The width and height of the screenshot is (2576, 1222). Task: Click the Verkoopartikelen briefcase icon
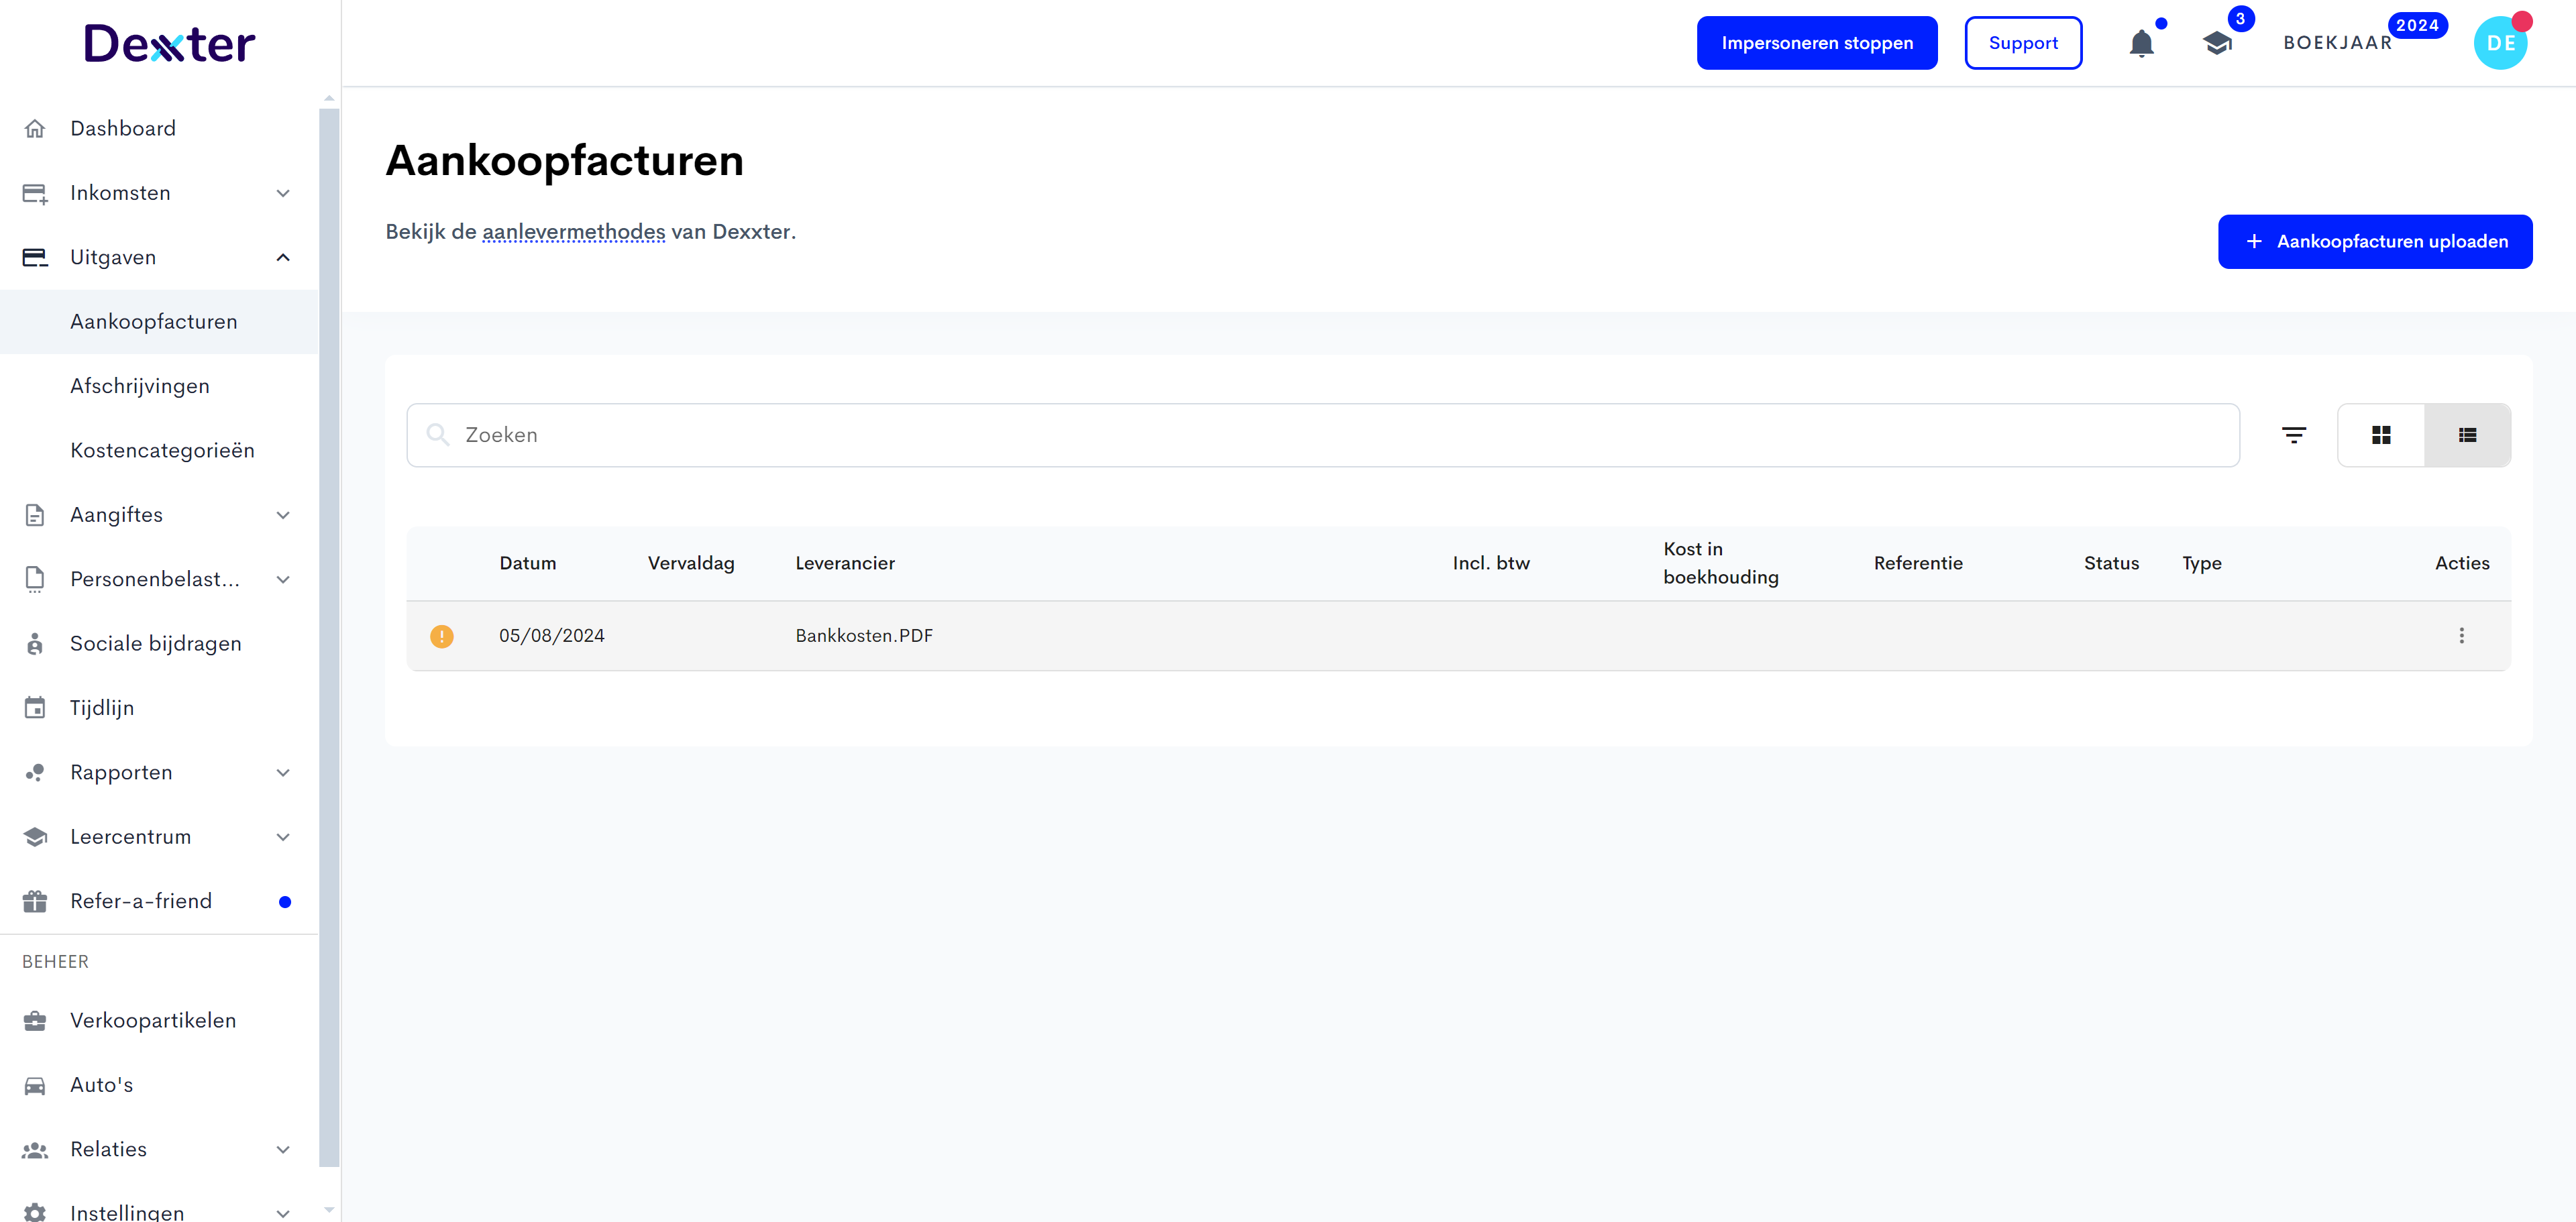click(35, 1020)
